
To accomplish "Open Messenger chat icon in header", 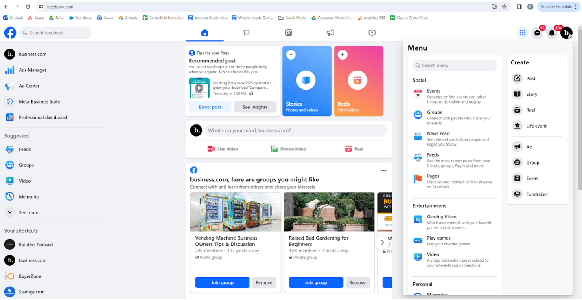I will 537,33.
